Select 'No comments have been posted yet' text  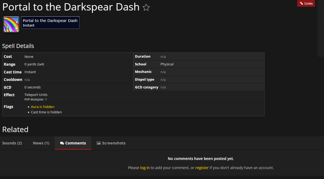[201, 159]
